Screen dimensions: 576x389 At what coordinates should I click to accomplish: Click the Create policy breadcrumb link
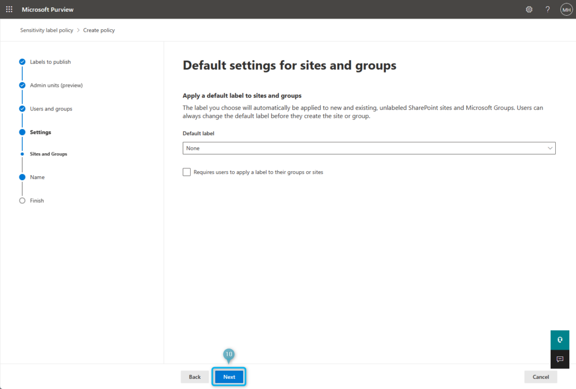tap(98, 30)
